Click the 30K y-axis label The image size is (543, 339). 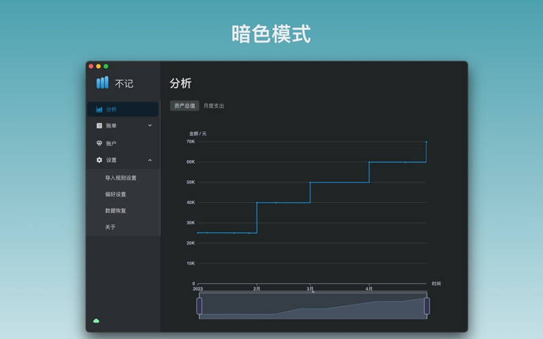[x=191, y=223]
